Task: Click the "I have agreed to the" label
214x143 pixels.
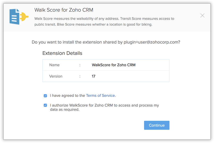Action: pos(68,96)
